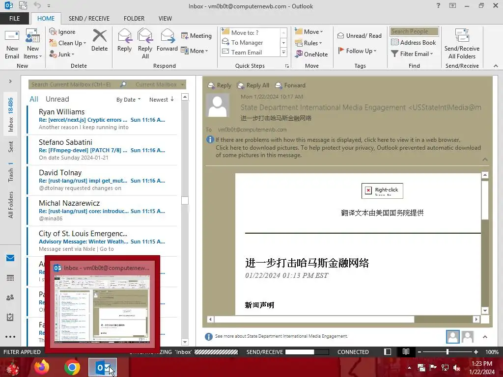Show only Unread messages
The image size is (503, 377).
click(57, 99)
